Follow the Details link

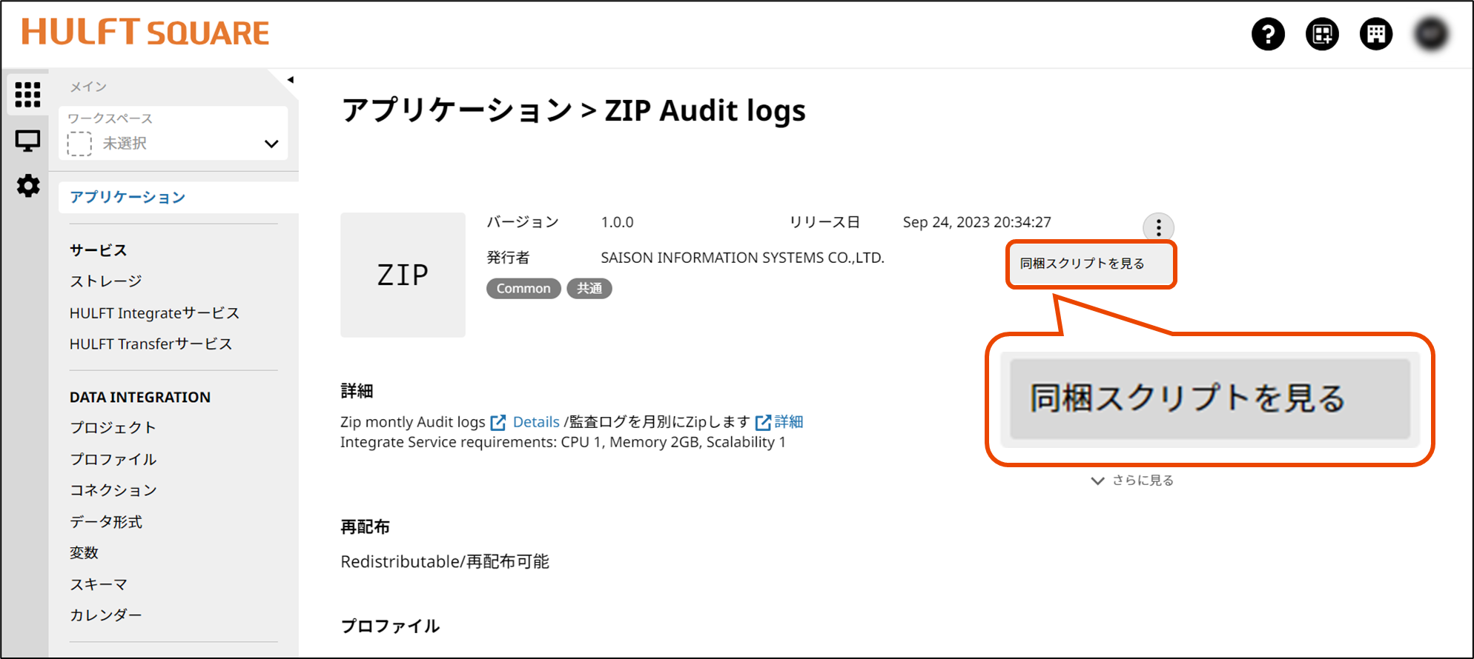point(536,422)
